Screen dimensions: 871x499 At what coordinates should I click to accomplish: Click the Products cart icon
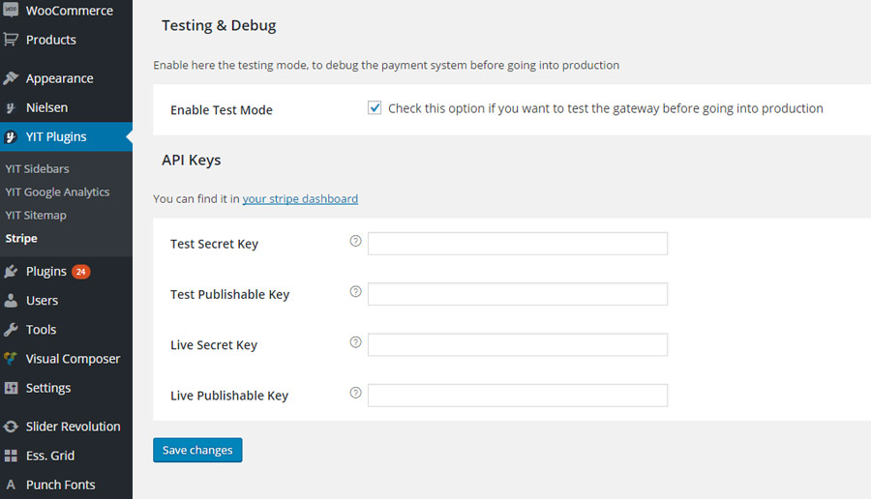coord(11,40)
